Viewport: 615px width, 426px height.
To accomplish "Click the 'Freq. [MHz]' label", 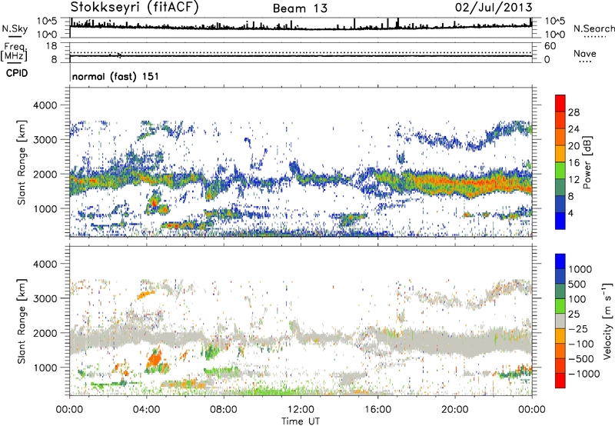I will click(x=14, y=52).
